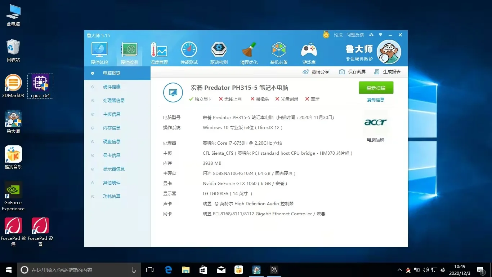Click the 独立显卡 status with green check
Image resolution: width=492 pixels, height=277 pixels.
[x=201, y=99]
